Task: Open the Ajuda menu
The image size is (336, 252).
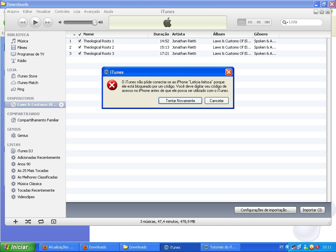Action: point(108,11)
